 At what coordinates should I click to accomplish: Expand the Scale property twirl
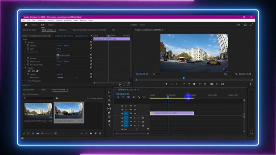tap(25, 49)
